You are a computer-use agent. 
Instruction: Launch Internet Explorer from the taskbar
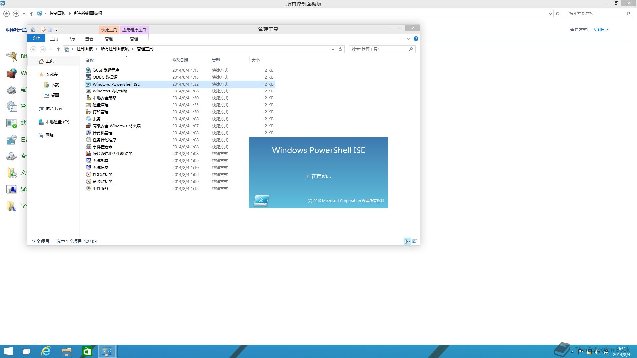(46, 351)
